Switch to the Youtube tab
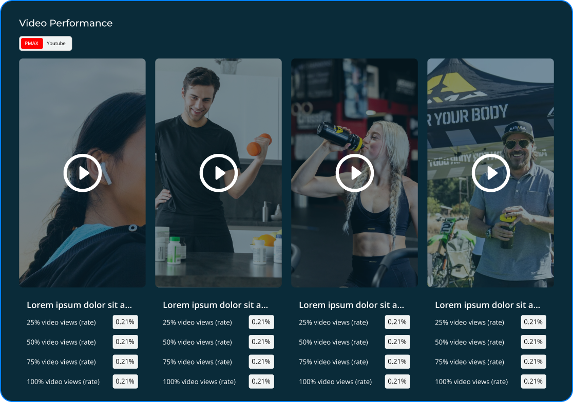 (56, 44)
